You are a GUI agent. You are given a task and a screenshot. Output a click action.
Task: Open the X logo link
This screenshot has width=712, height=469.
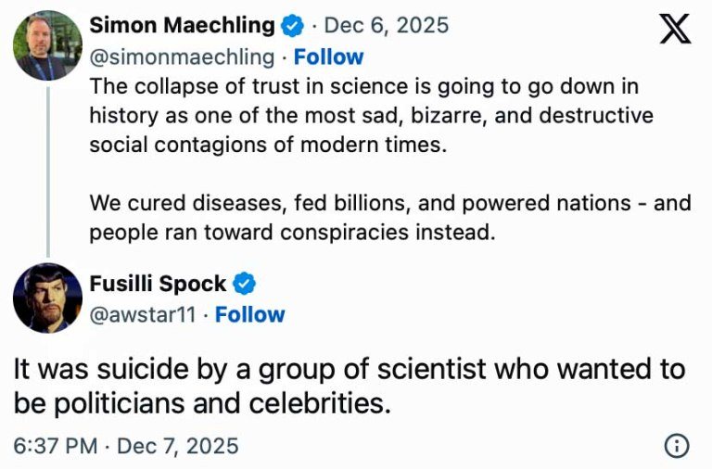[674, 30]
